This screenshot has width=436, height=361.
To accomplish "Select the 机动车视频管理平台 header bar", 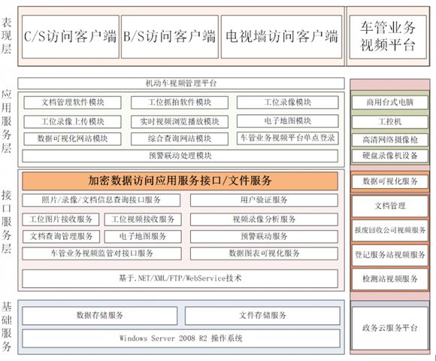I will 181,83.
